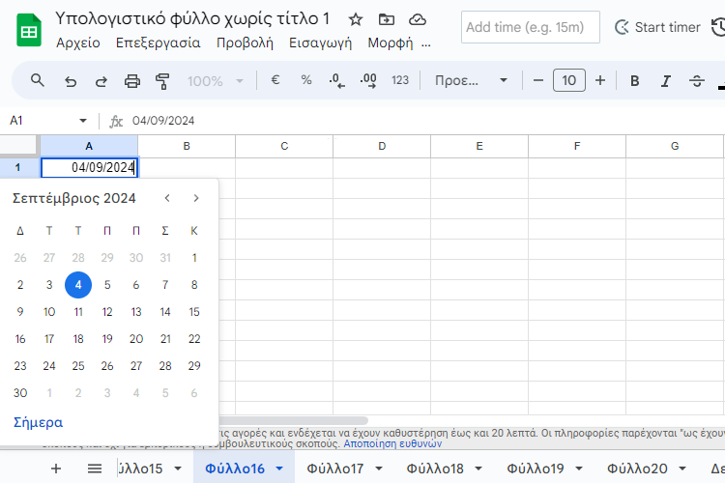Open the Αρχείο menu

click(x=78, y=43)
